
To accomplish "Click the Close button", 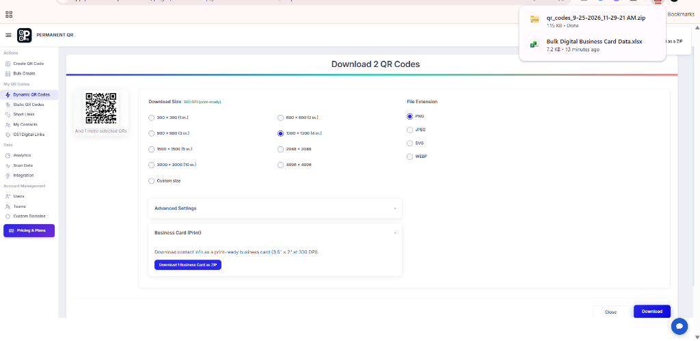I will click(x=610, y=312).
